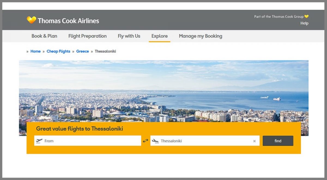Click the Thomas Cook Airlines logo text
The image size is (327, 180).
coord(68,20)
